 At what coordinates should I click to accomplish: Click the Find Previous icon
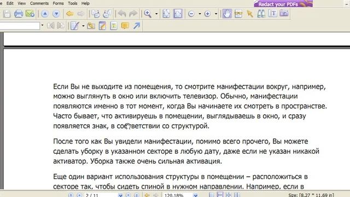click(51, 26)
